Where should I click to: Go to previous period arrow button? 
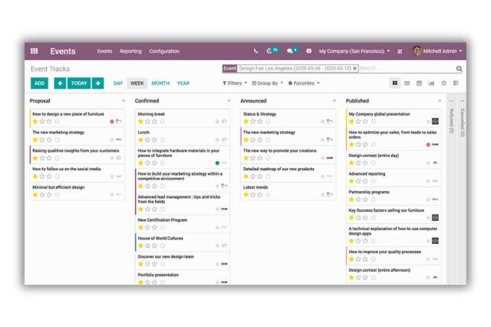[x=60, y=83]
